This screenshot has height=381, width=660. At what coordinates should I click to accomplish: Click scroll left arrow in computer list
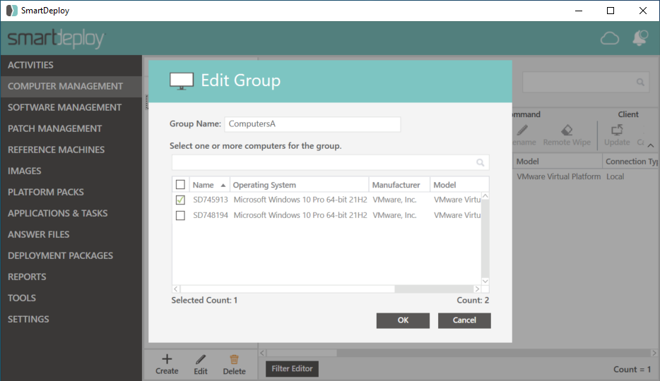(176, 289)
